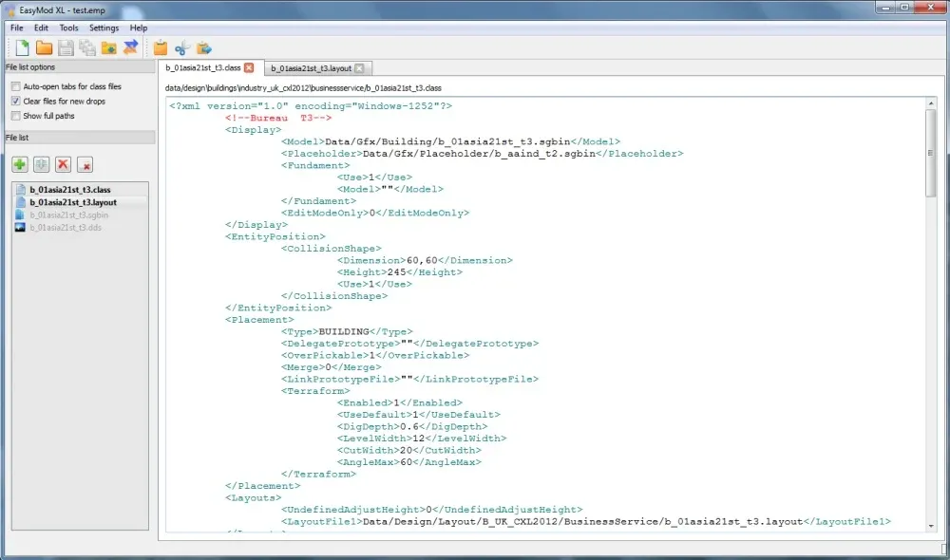950x560 pixels.
Task: Uncheck Clear files for new drops
Action: 15,101
